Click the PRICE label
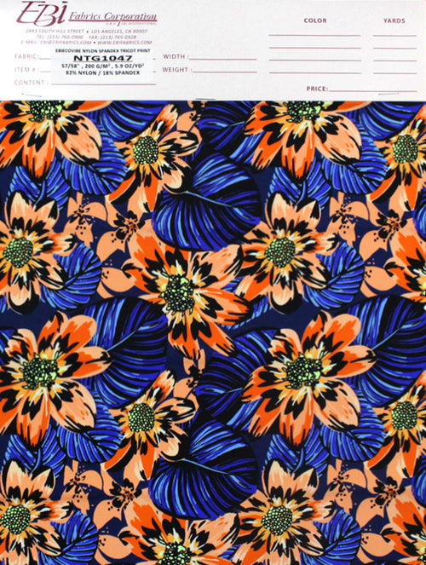Viewport: 426px width, 565px height. [x=317, y=89]
